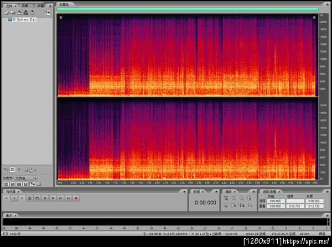Stop playback in the transport panel
332x247 pixels.
point(7,198)
